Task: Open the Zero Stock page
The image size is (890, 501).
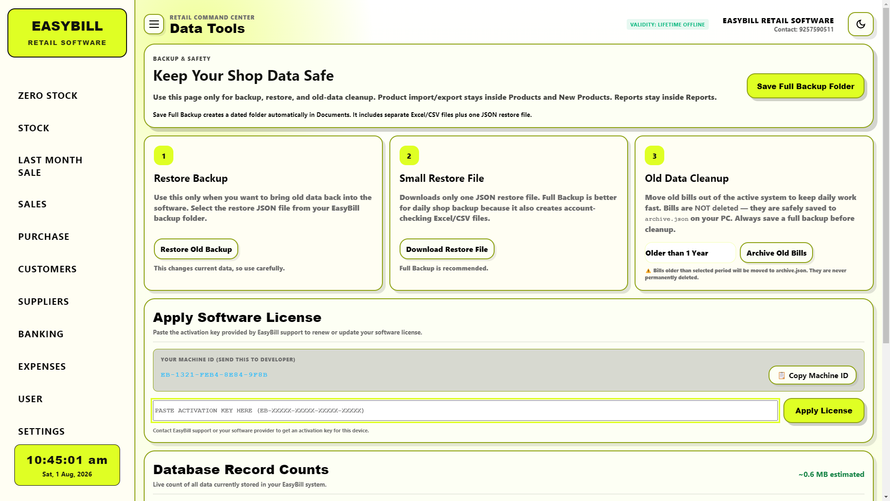Action: click(48, 96)
